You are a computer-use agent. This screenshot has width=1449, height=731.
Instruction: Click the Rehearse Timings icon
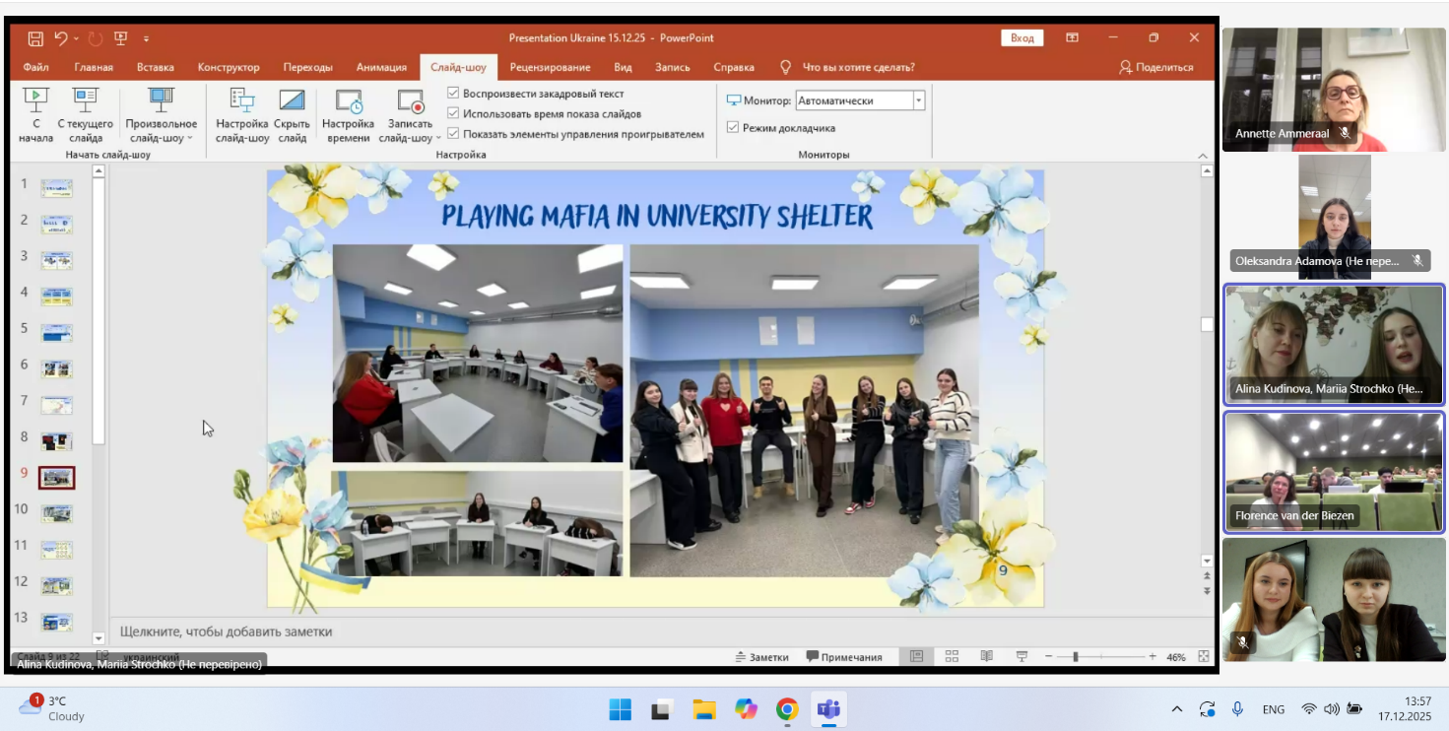click(348, 100)
